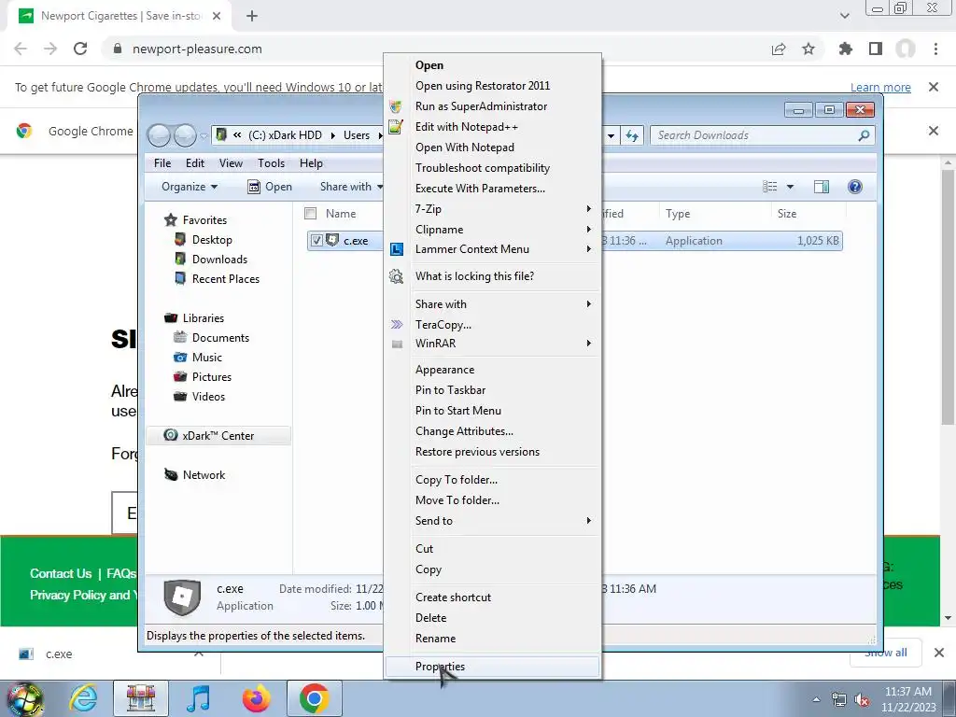Toggle Chrome side panel icon
The height and width of the screenshot is (717, 956).
[x=876, y=49]
